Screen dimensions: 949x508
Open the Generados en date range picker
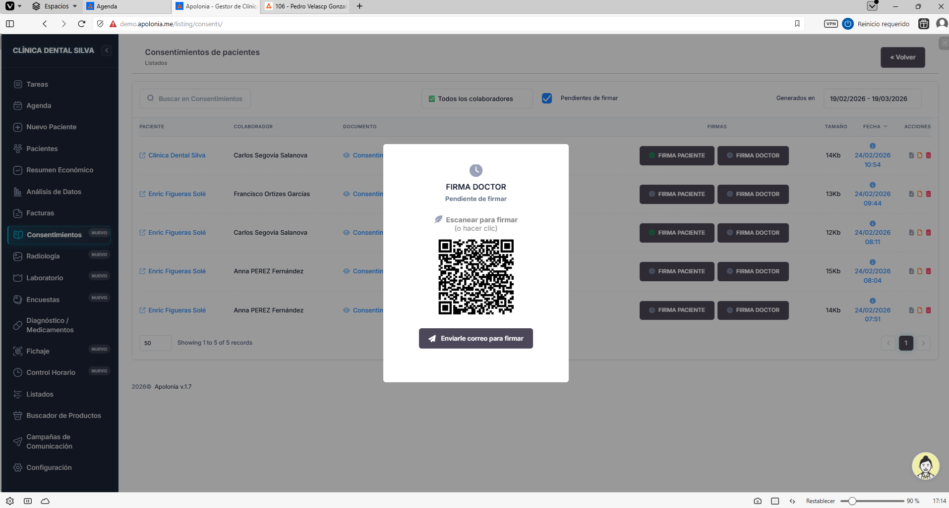pos(872,99)
